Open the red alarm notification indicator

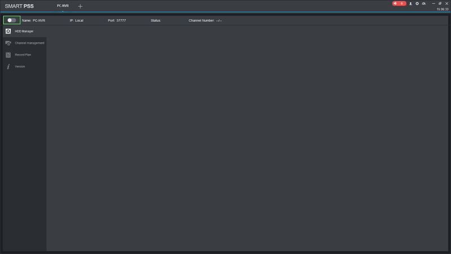pyautogui.click(x=399, y=3)
